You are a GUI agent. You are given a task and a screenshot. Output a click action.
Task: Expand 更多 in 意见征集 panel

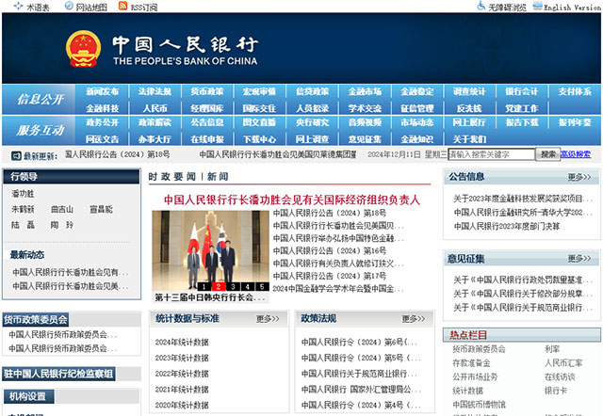(x=579, y=259)
